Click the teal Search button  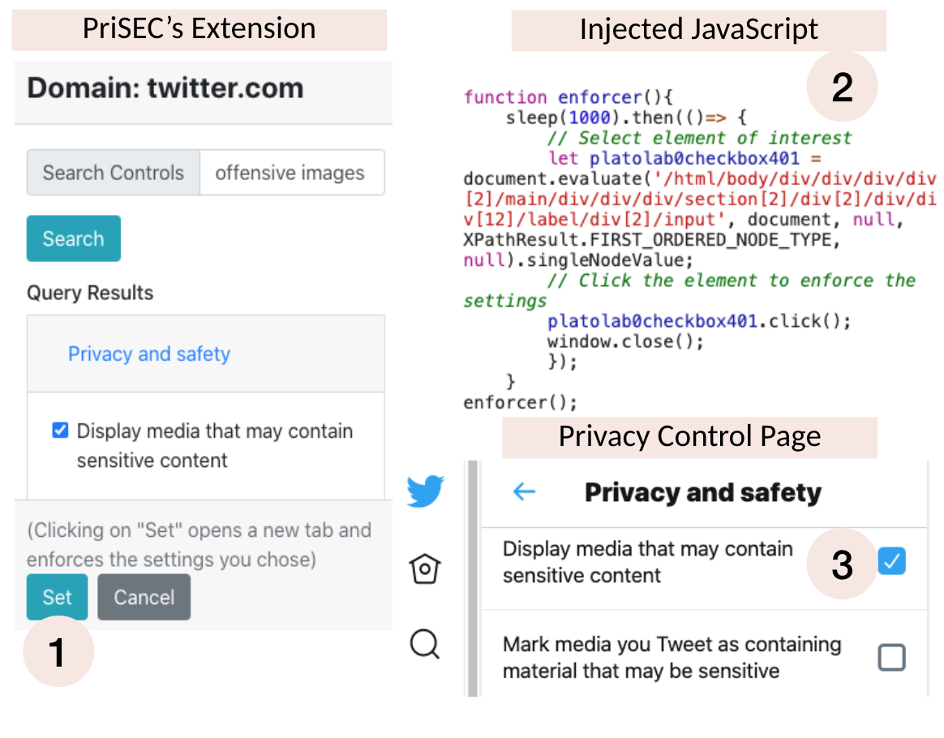(x=74, y=238)
